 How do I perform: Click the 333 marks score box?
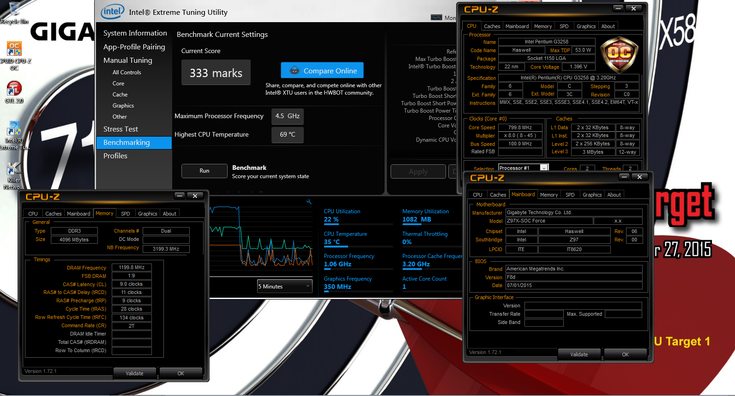(x=216, y=72)
